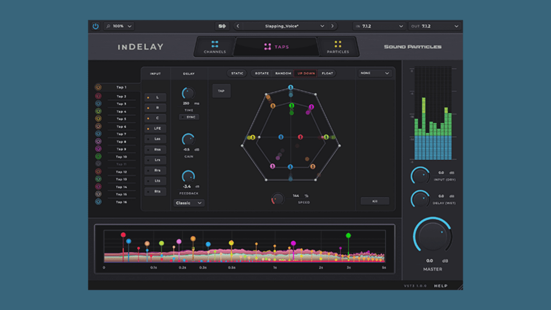Open the HELP link
Image resolution: width=551 pixels, height=310 pixels.
coord(440,286)
